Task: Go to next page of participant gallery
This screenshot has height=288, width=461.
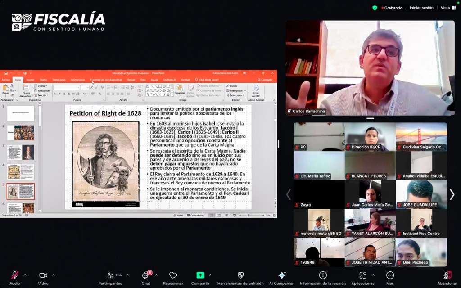Action: click(x=452, y=194)
